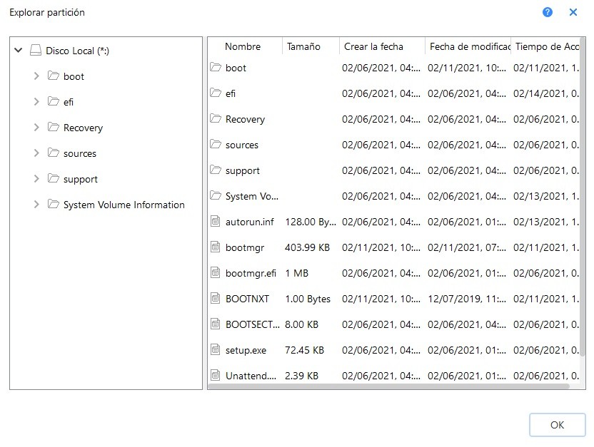Confirm with the OK button
This screenshot has height=447, width=594.
click(x=558, y=425)
